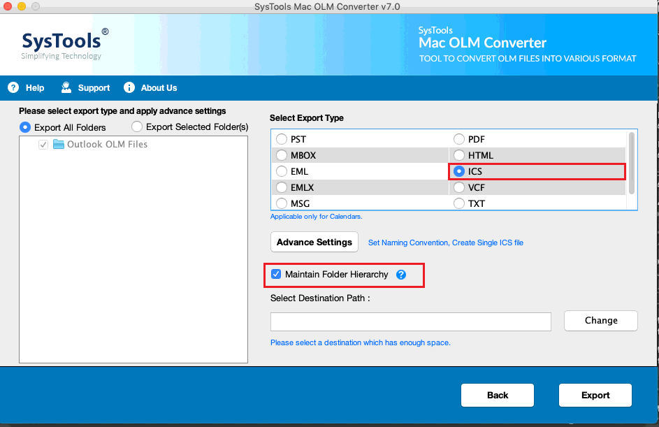Screen dimensions: 659x427
Task: Click the SysTools OLM Converter banner logo
Action: click(x=482, y=43)
